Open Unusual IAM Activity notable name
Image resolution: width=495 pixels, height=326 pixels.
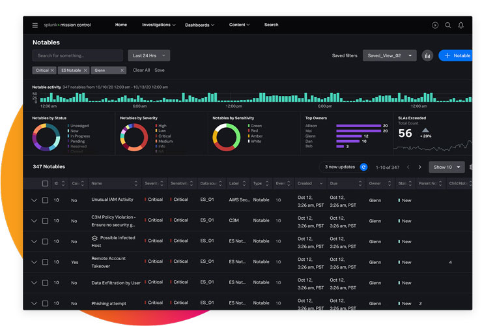pos(113,200)
